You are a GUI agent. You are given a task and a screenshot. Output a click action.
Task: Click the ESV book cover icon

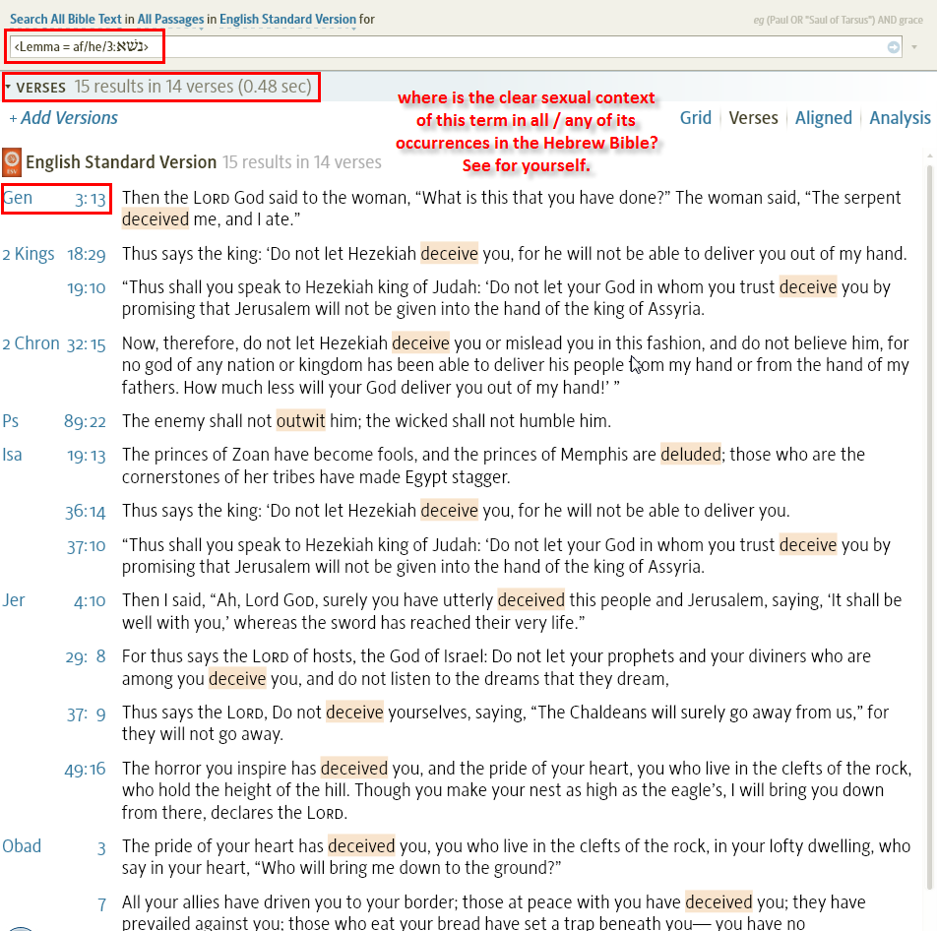(x=12, y=160)
